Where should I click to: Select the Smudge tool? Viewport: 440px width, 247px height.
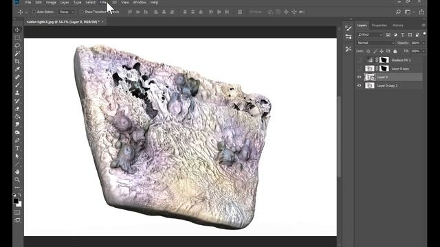(x=17, y=124)
